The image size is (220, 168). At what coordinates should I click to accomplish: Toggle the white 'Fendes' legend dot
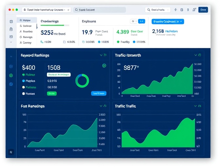pyautogui.click(x=24, y=94)
